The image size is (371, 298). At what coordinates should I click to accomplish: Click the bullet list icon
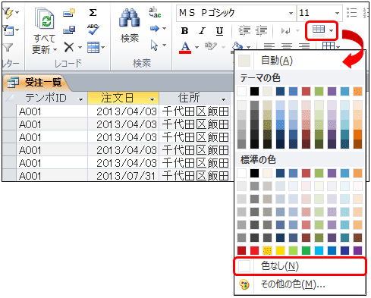(x=351, y=12)
